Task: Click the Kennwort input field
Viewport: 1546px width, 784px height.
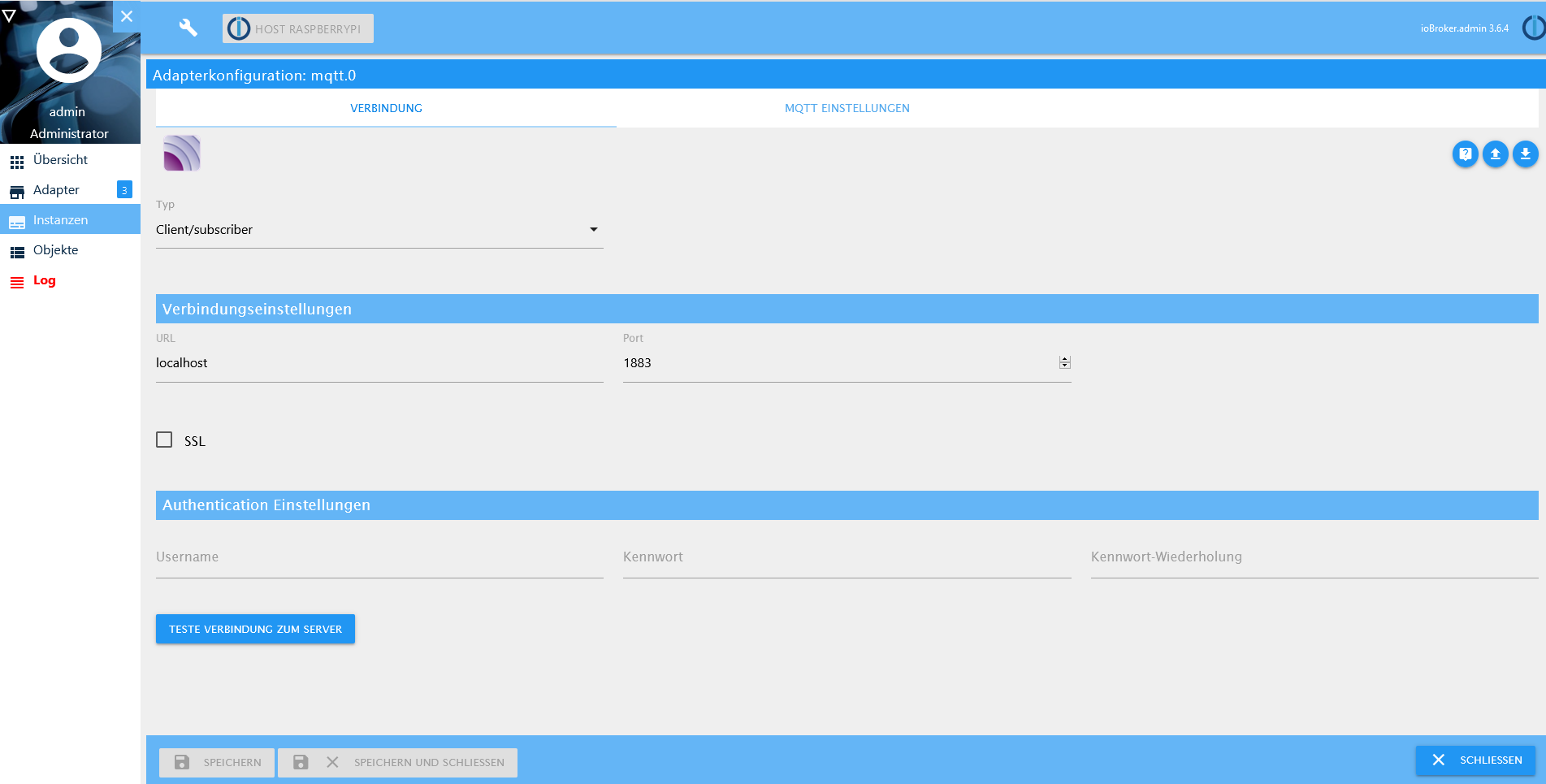Action: [847, 557]
